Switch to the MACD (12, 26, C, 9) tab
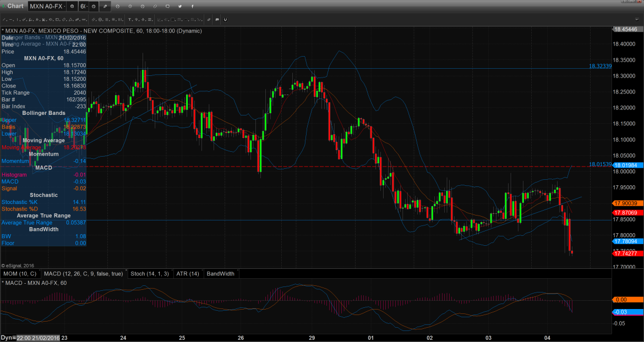Screen dimensions: 644x342 83,273
